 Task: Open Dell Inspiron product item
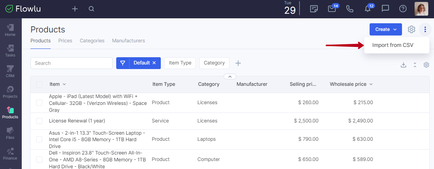97,159
